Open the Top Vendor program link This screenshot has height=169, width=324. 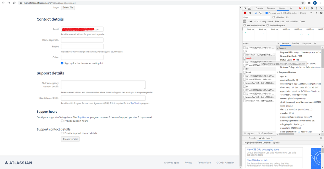pos(136,103)
